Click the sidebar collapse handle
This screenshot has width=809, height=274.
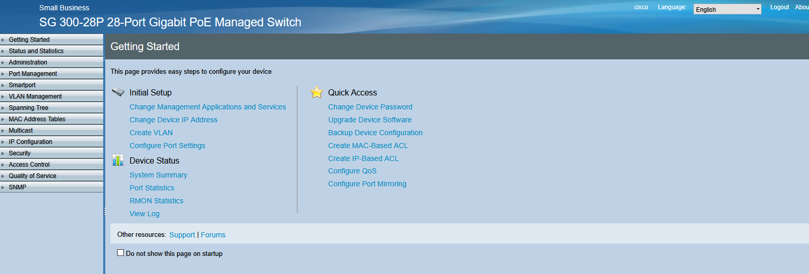104,211
